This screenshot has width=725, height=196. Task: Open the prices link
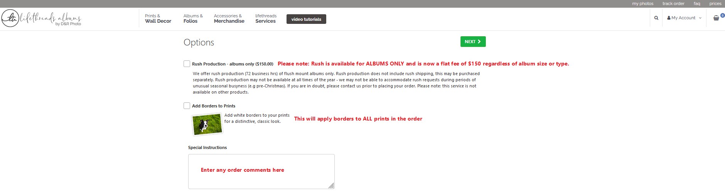click(x=715, y=3)
